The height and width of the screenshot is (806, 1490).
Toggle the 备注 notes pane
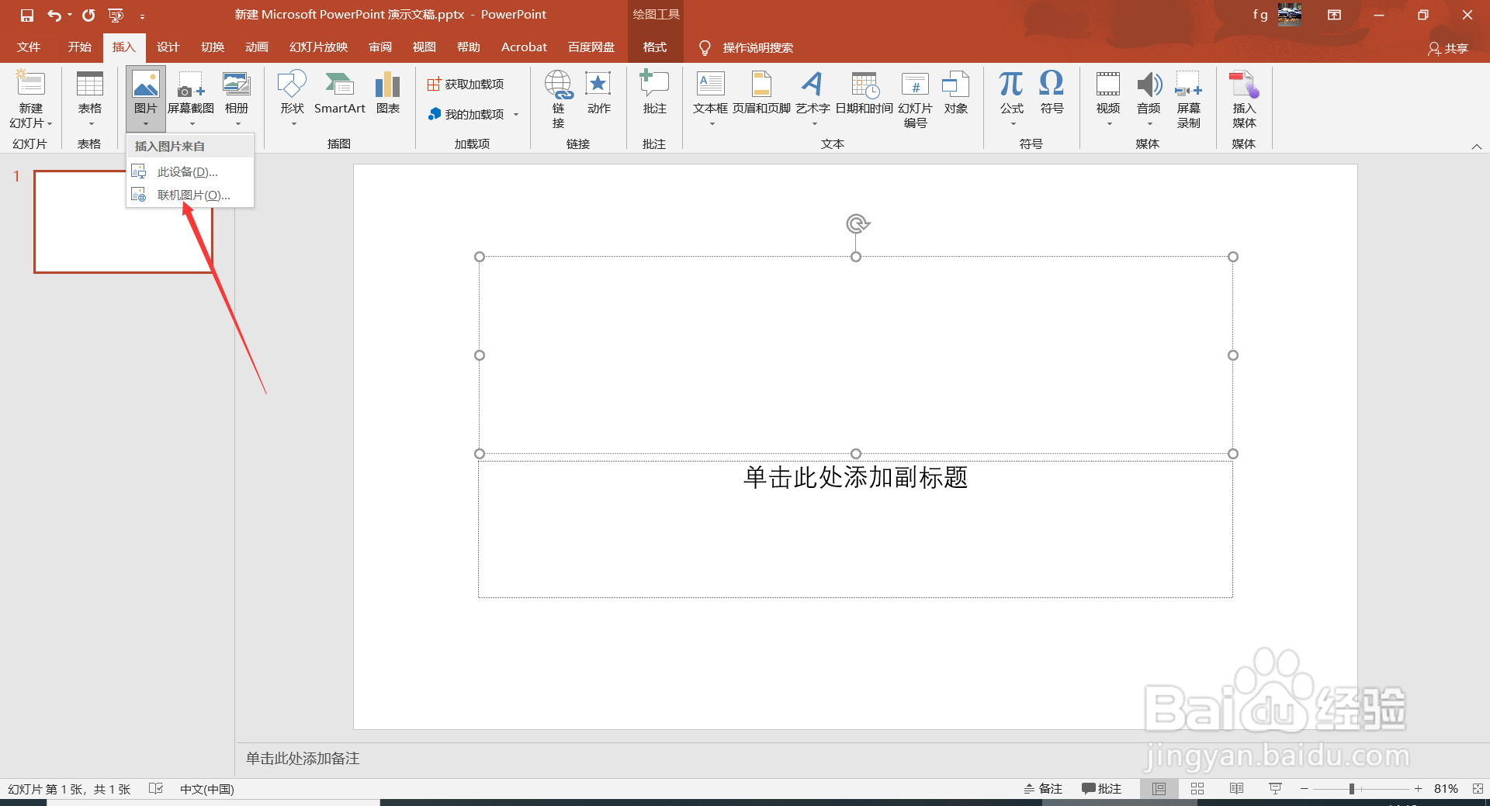[1042, 789]
